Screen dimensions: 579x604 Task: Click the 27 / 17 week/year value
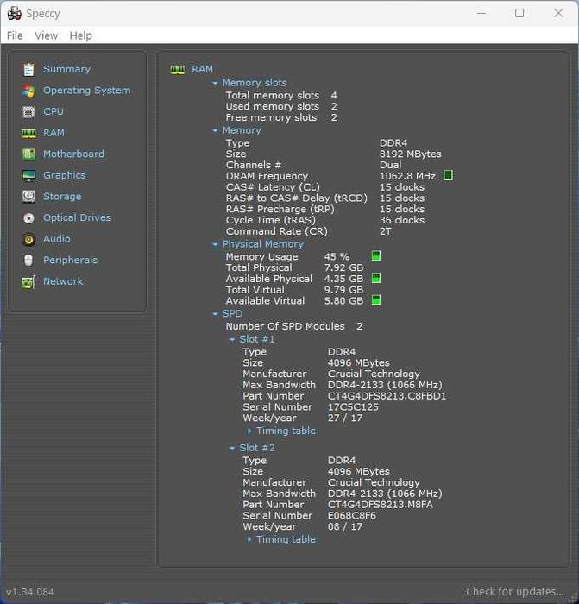point(345,418)
